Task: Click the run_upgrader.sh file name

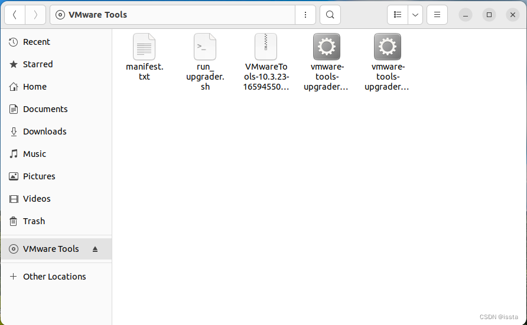Action: pyautogui.click(x=205, y=77)
